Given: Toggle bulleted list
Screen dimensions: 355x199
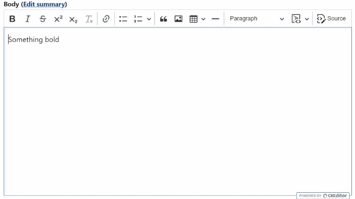Looking at the screenshot, I should (x=123, y=19).
